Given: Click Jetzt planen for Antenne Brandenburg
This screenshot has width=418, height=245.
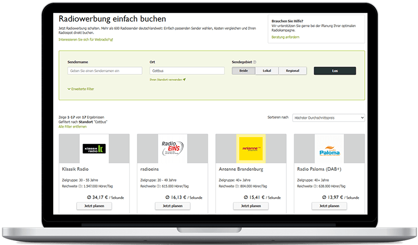Looking at the screenshot, I should click(251, 206).
